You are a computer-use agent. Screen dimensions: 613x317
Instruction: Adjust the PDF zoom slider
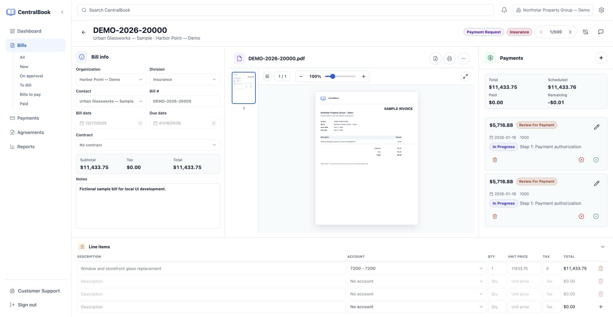340,76
